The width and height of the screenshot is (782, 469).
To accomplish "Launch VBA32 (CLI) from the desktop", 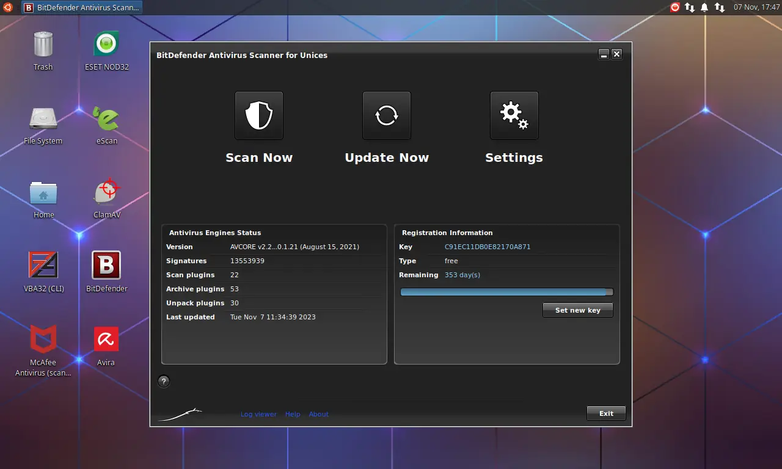I will [43, 265].
